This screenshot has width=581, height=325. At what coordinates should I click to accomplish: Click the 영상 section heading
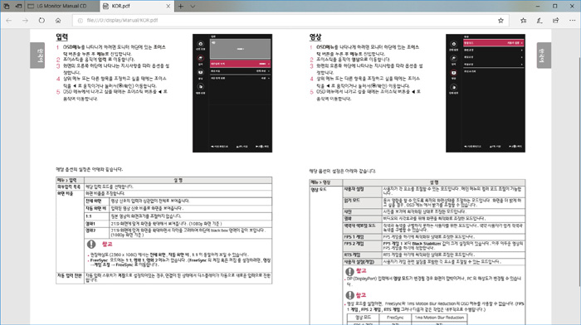pyautogui.click(x=315, y=37)
